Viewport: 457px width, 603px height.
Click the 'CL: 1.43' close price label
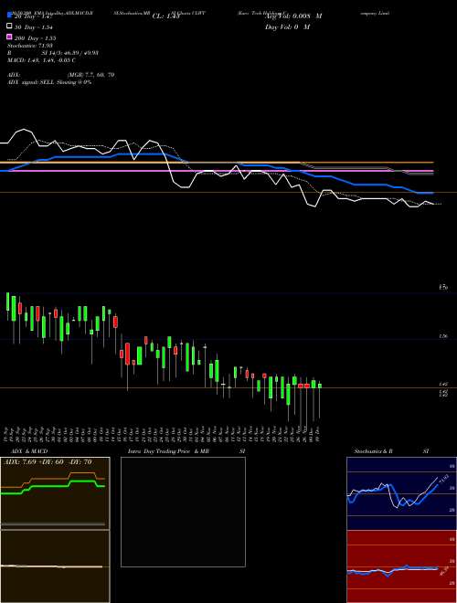pos(165,16)
